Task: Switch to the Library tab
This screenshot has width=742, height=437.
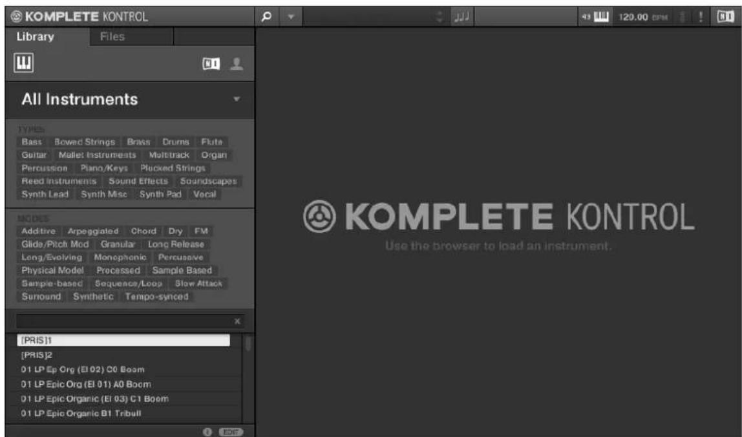Action: tap(36, 36)
